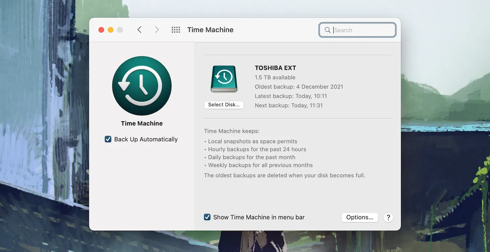Toggle the Back Up Automatically checkbox on

[x=108, y=139]
